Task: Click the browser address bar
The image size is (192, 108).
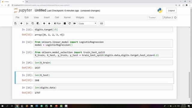Action: click(93, 5)
